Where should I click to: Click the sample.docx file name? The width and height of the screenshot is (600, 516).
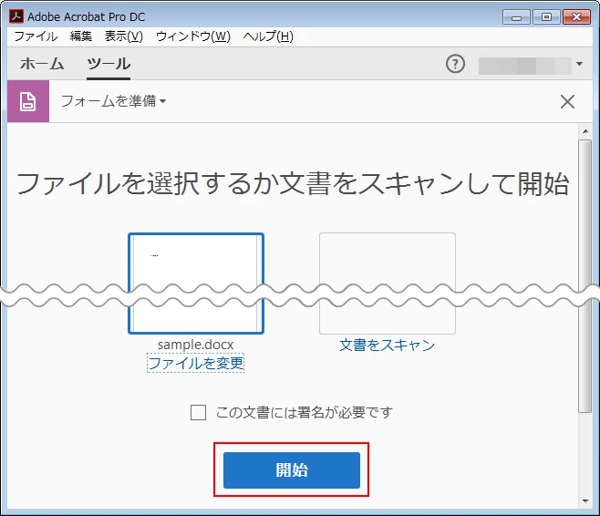tap(195, 345)
